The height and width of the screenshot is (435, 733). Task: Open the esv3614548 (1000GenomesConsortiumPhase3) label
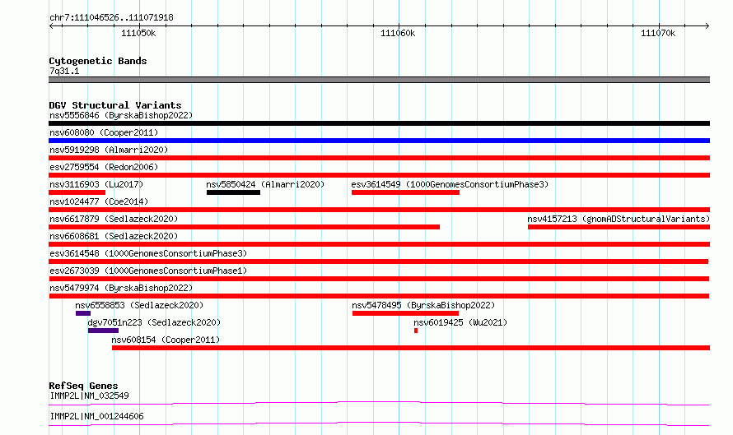(148, 253)
